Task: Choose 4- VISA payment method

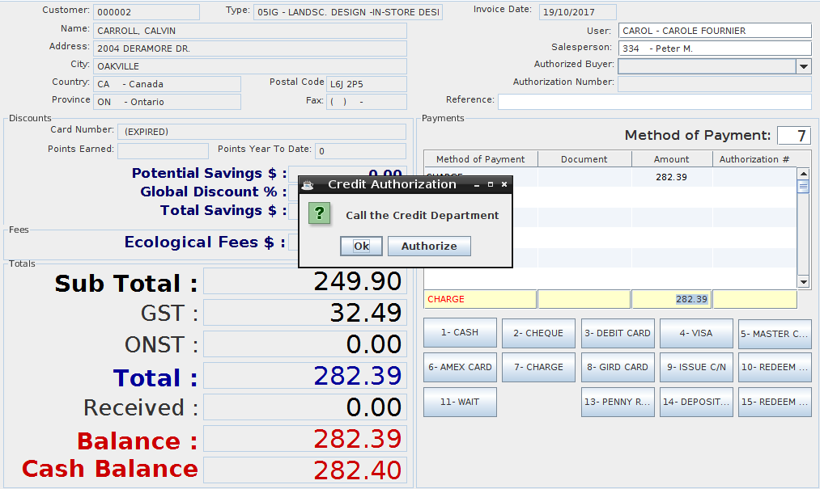Action: pyautogui.click(x=696, y=333)
